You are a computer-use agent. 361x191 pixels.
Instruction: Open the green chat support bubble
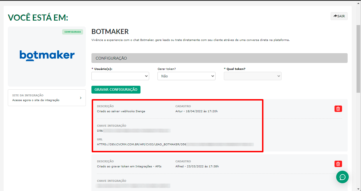click(x=342, y=177)
